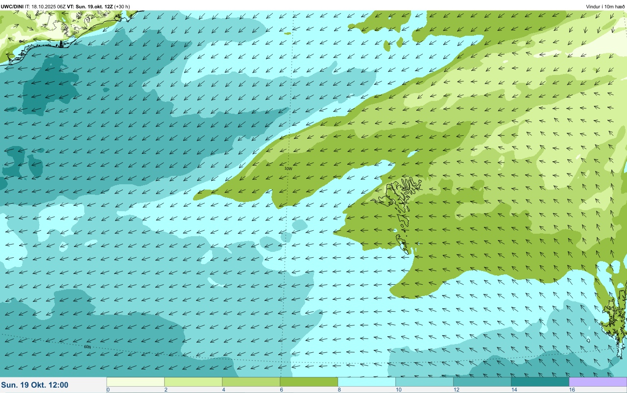Click the "(+30 h)" forecast offset text
This screenshot has width=627, height=393.
pyautogui.click(x=122, y=6)
